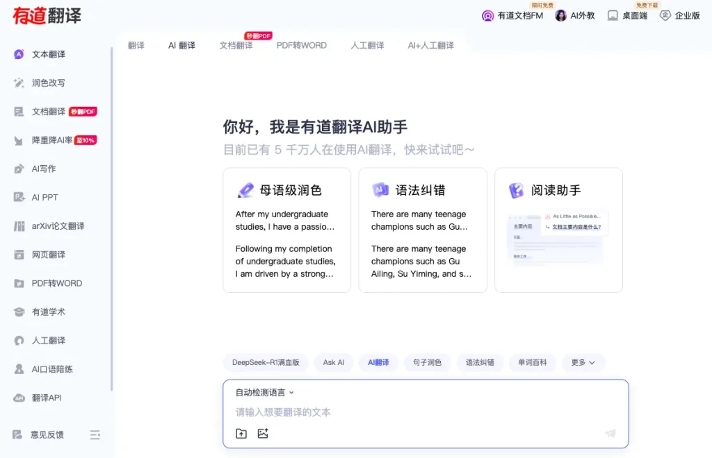
Task: Open the 自动检测语言 language dropdown
Action: (264, 393)
